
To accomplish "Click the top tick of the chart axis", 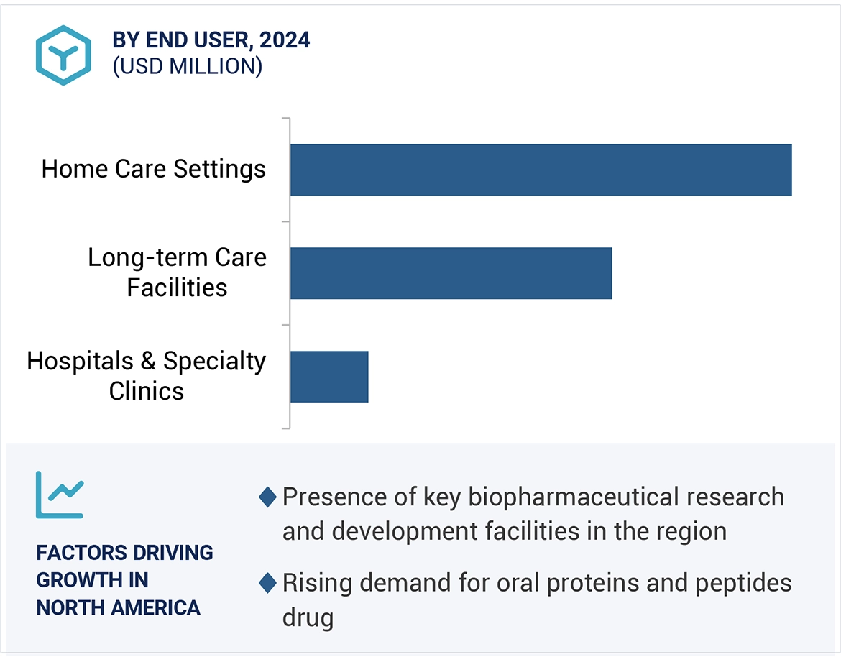I will pos(285,119).
